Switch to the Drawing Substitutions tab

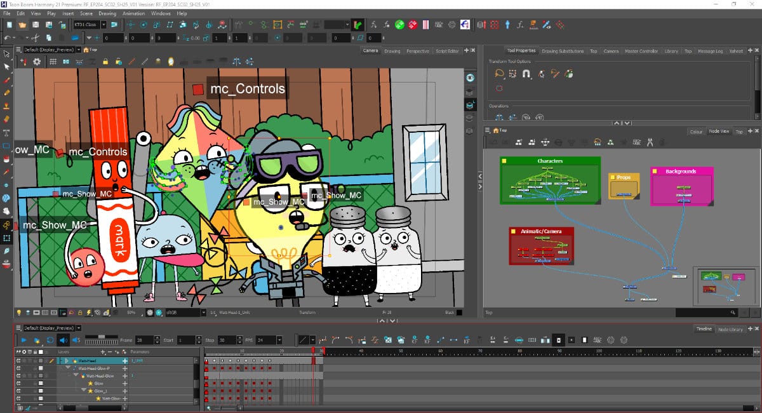(562, 51)
